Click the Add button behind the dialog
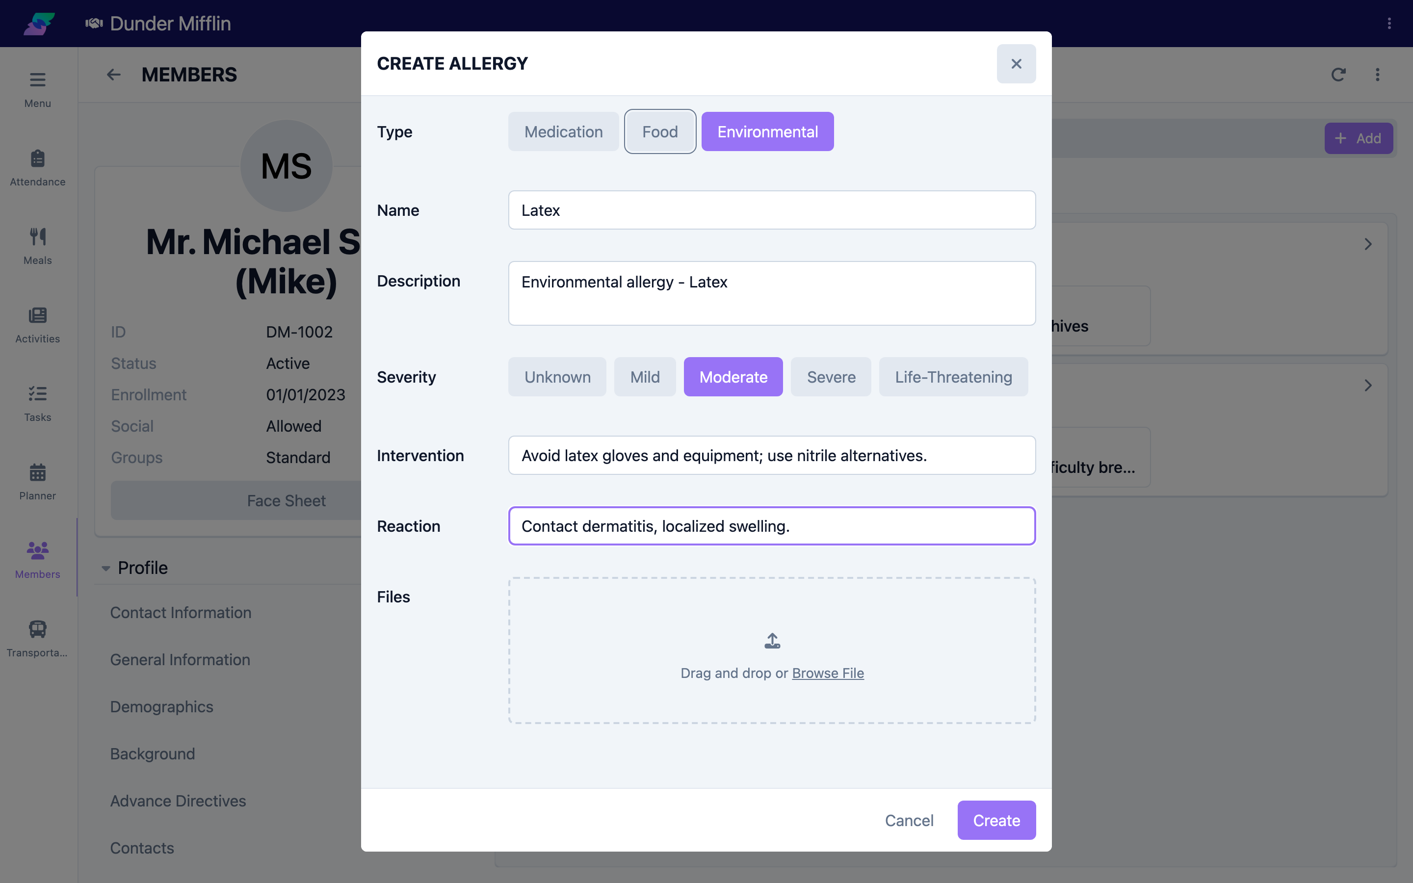This screenshot has width=1413, height=883. click(1358, 138)
